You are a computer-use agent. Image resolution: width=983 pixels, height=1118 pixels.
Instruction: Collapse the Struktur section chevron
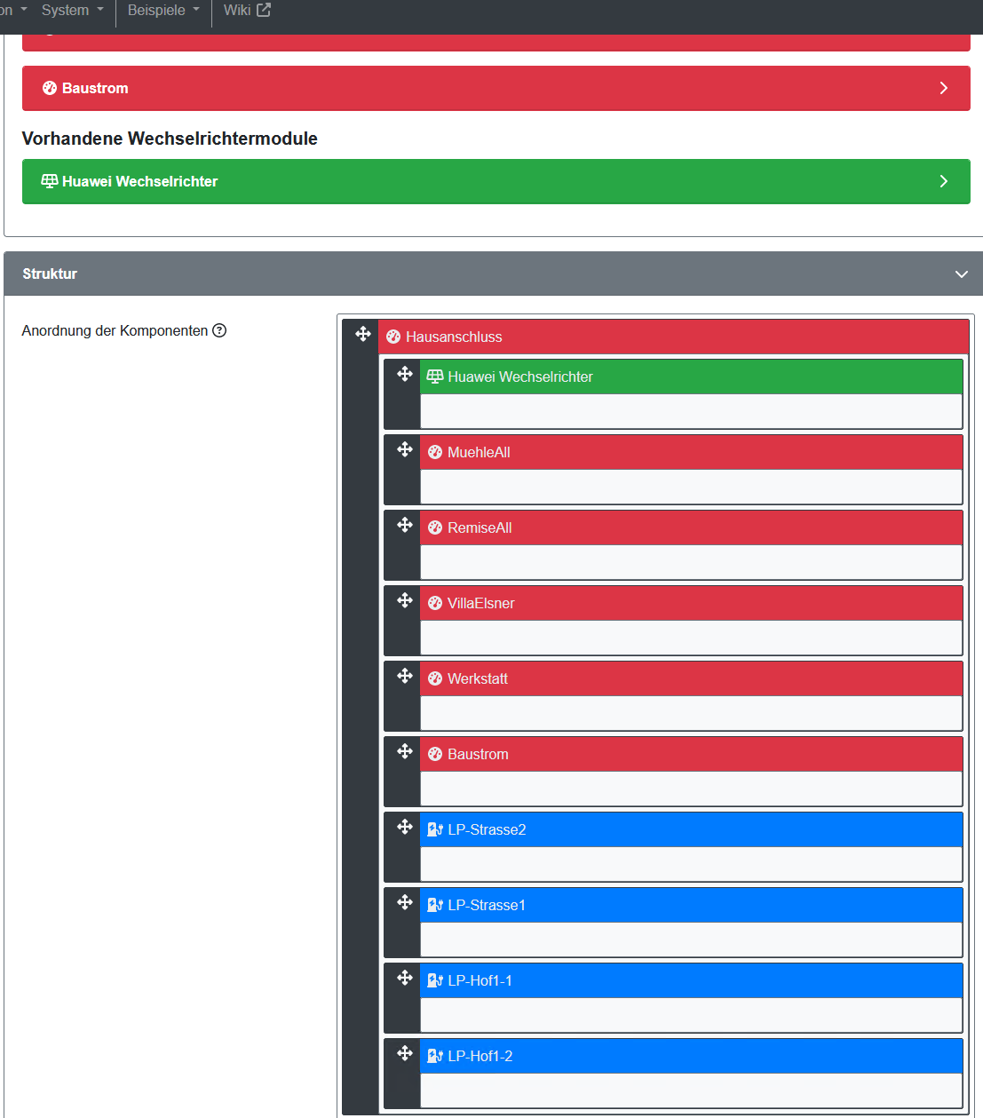click(961, 274)
